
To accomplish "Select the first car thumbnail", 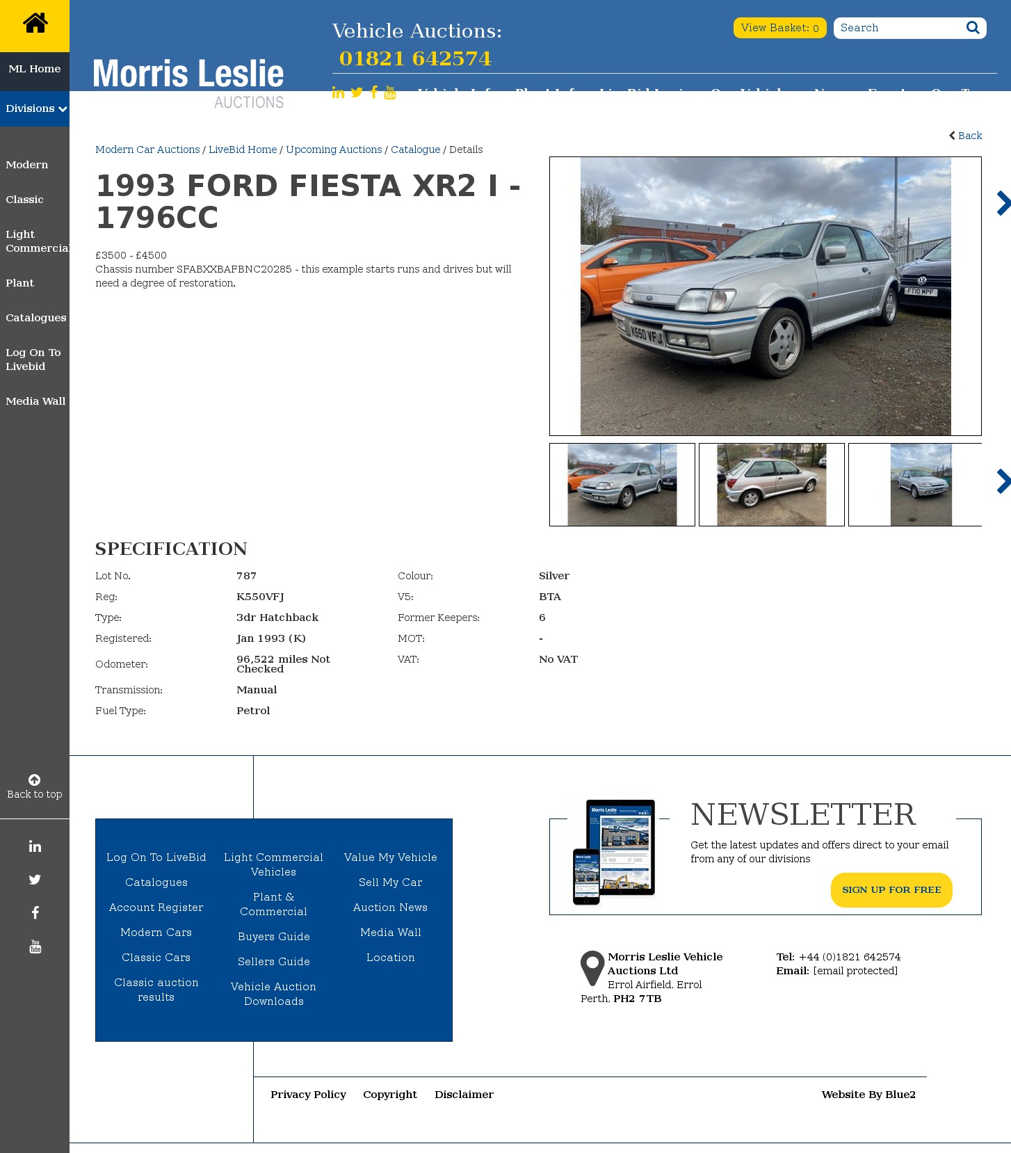I will pyautogui.click(x=622, y=485).
